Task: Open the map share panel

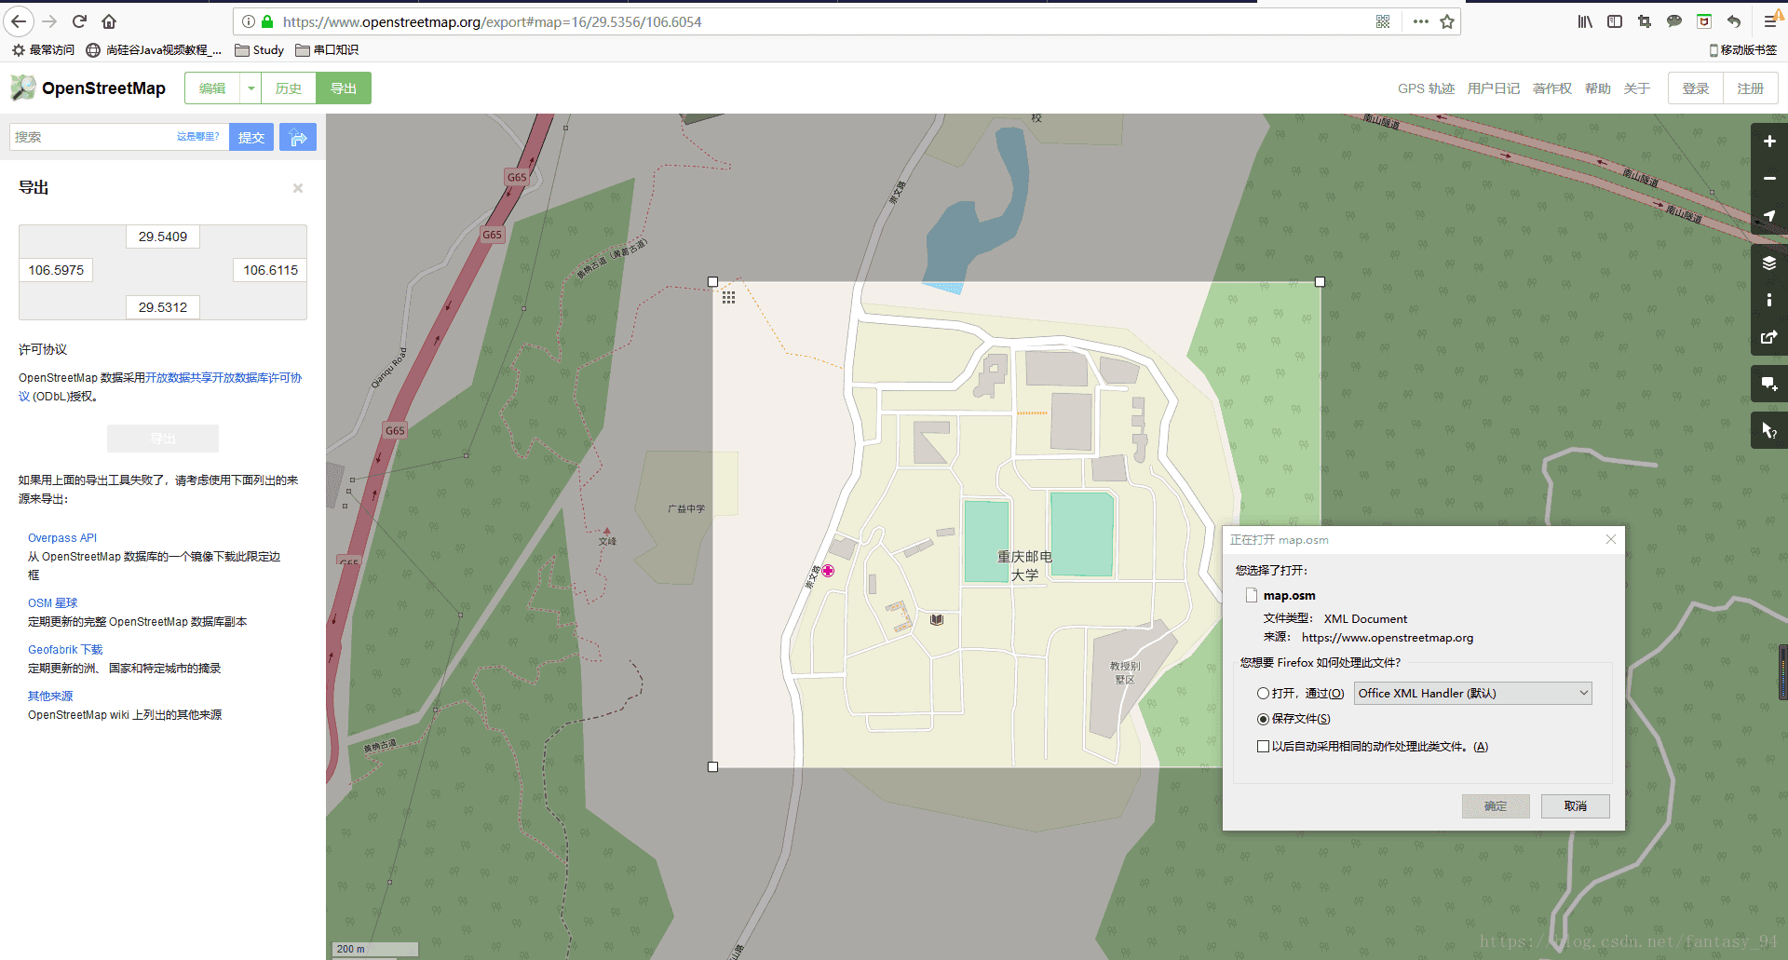Action: tap(1769, 337)
